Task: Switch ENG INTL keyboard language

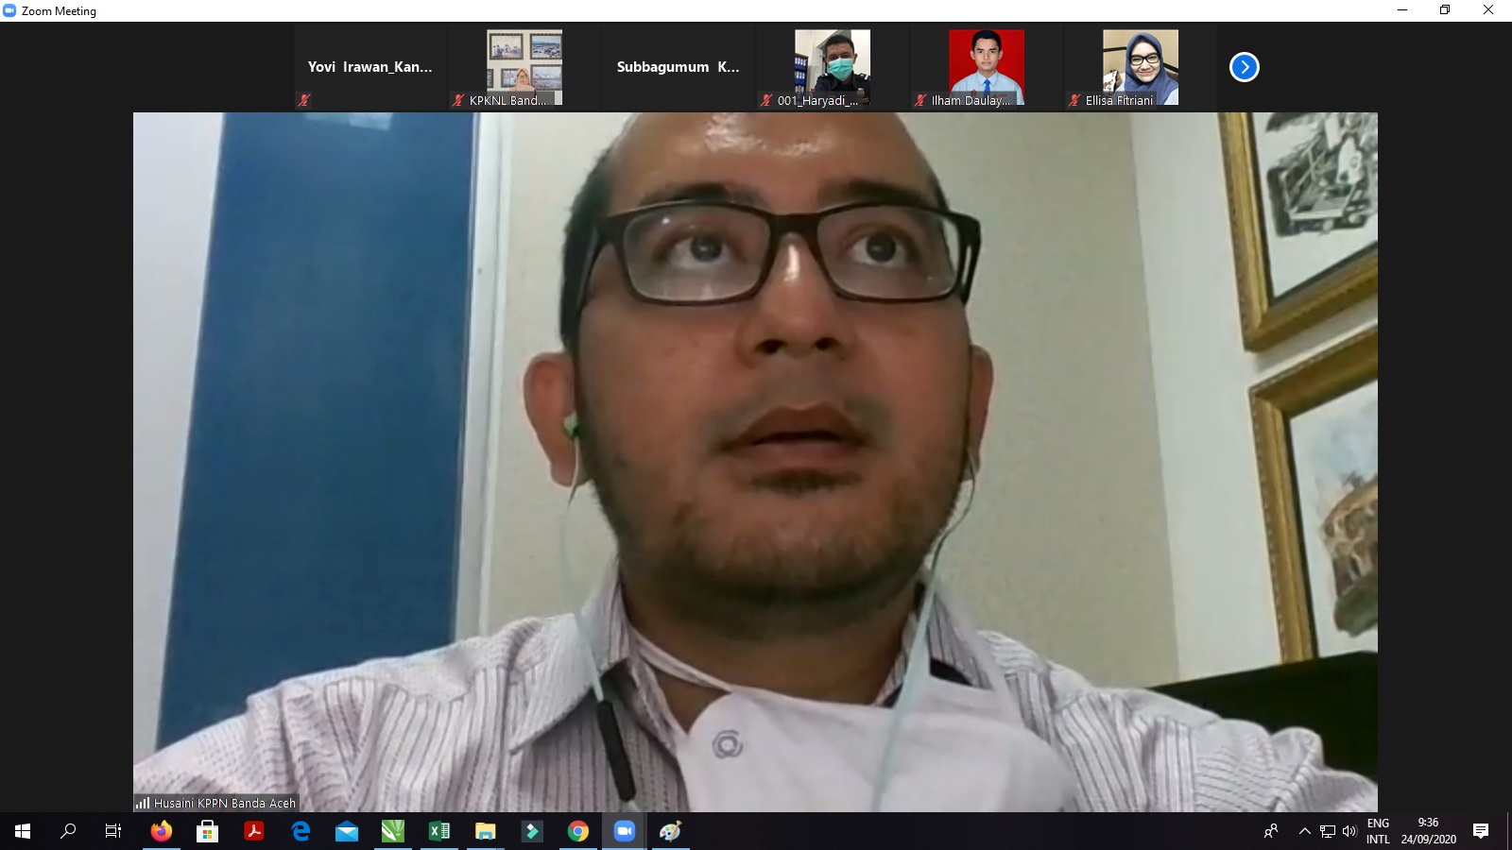Action: [x=1378, y=831]
